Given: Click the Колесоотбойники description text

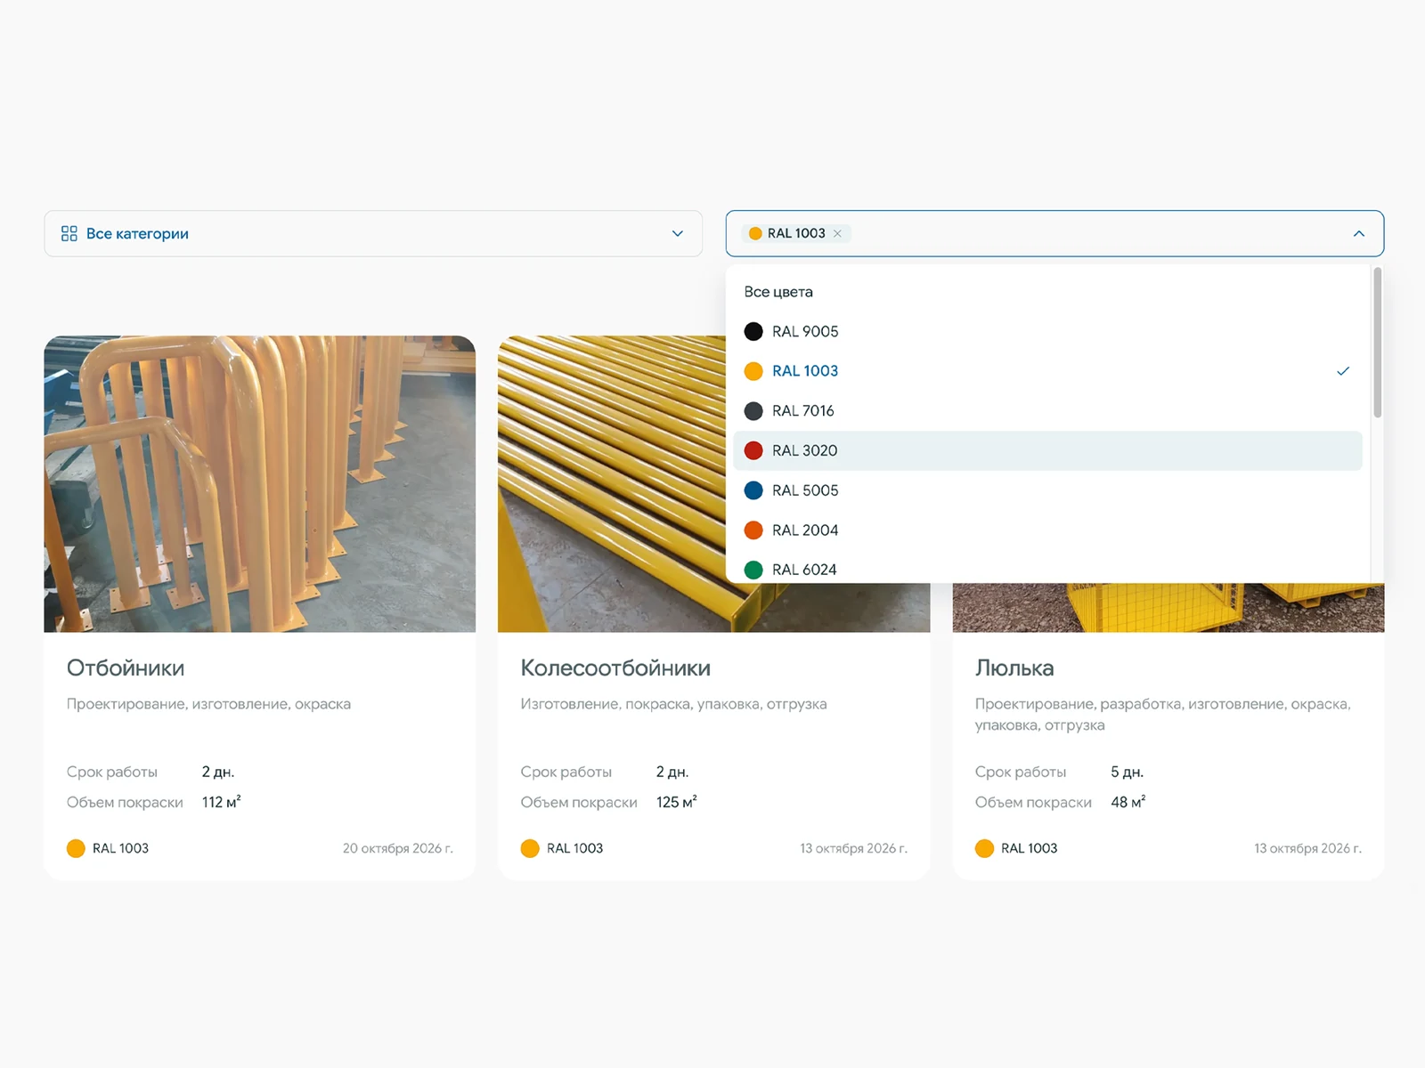Looking at the screenshot, I should click(x=673, y=704).
